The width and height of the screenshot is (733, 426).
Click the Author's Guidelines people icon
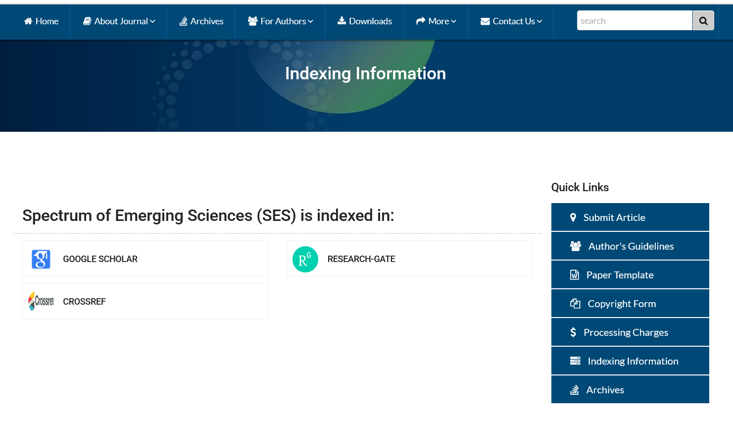coord(576,246)
